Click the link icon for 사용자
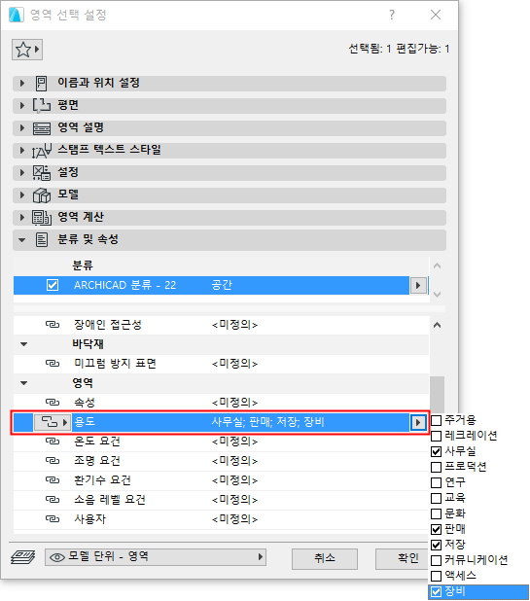 tap(53, 519)
